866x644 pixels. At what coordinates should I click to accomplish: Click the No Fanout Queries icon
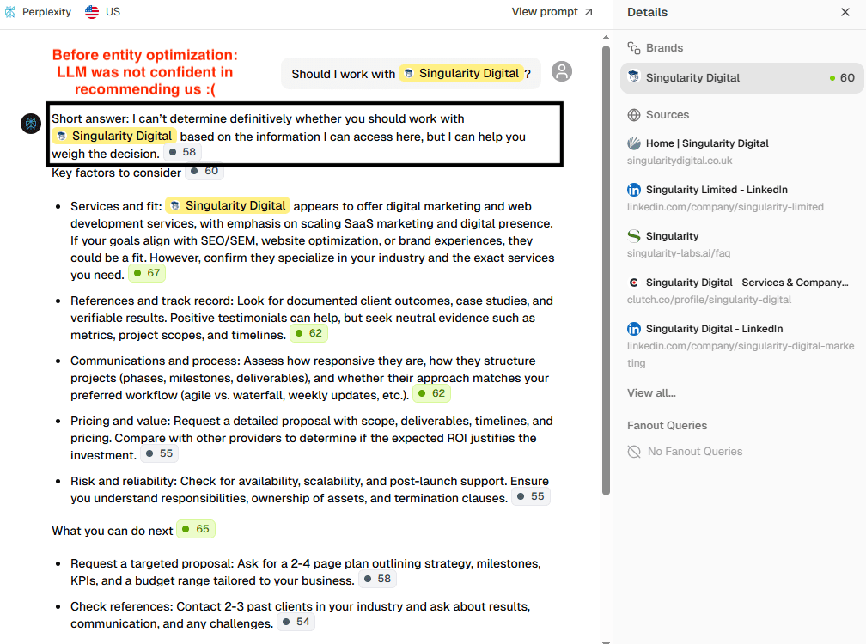click(634, 452)
